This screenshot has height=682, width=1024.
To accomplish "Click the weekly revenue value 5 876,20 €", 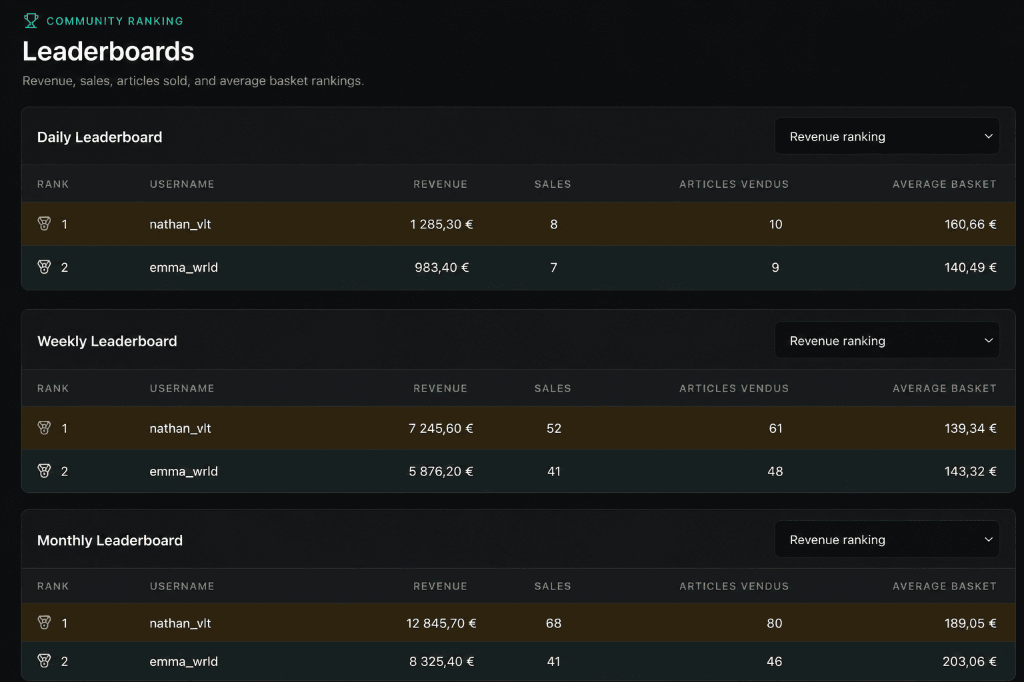I will [441, 472].
